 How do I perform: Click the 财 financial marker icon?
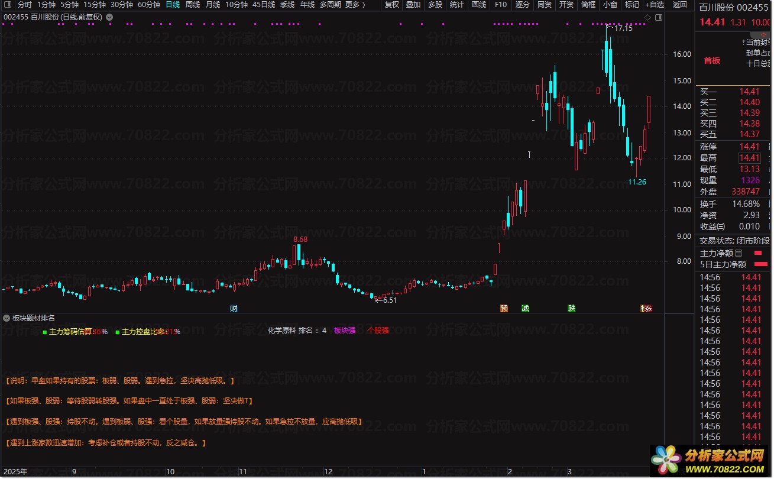[234, 309]
